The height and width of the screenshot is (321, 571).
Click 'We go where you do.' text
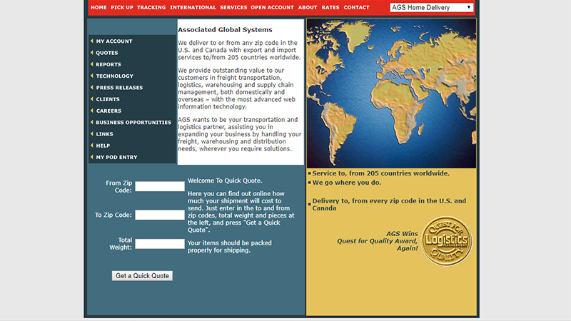(347, 183)
